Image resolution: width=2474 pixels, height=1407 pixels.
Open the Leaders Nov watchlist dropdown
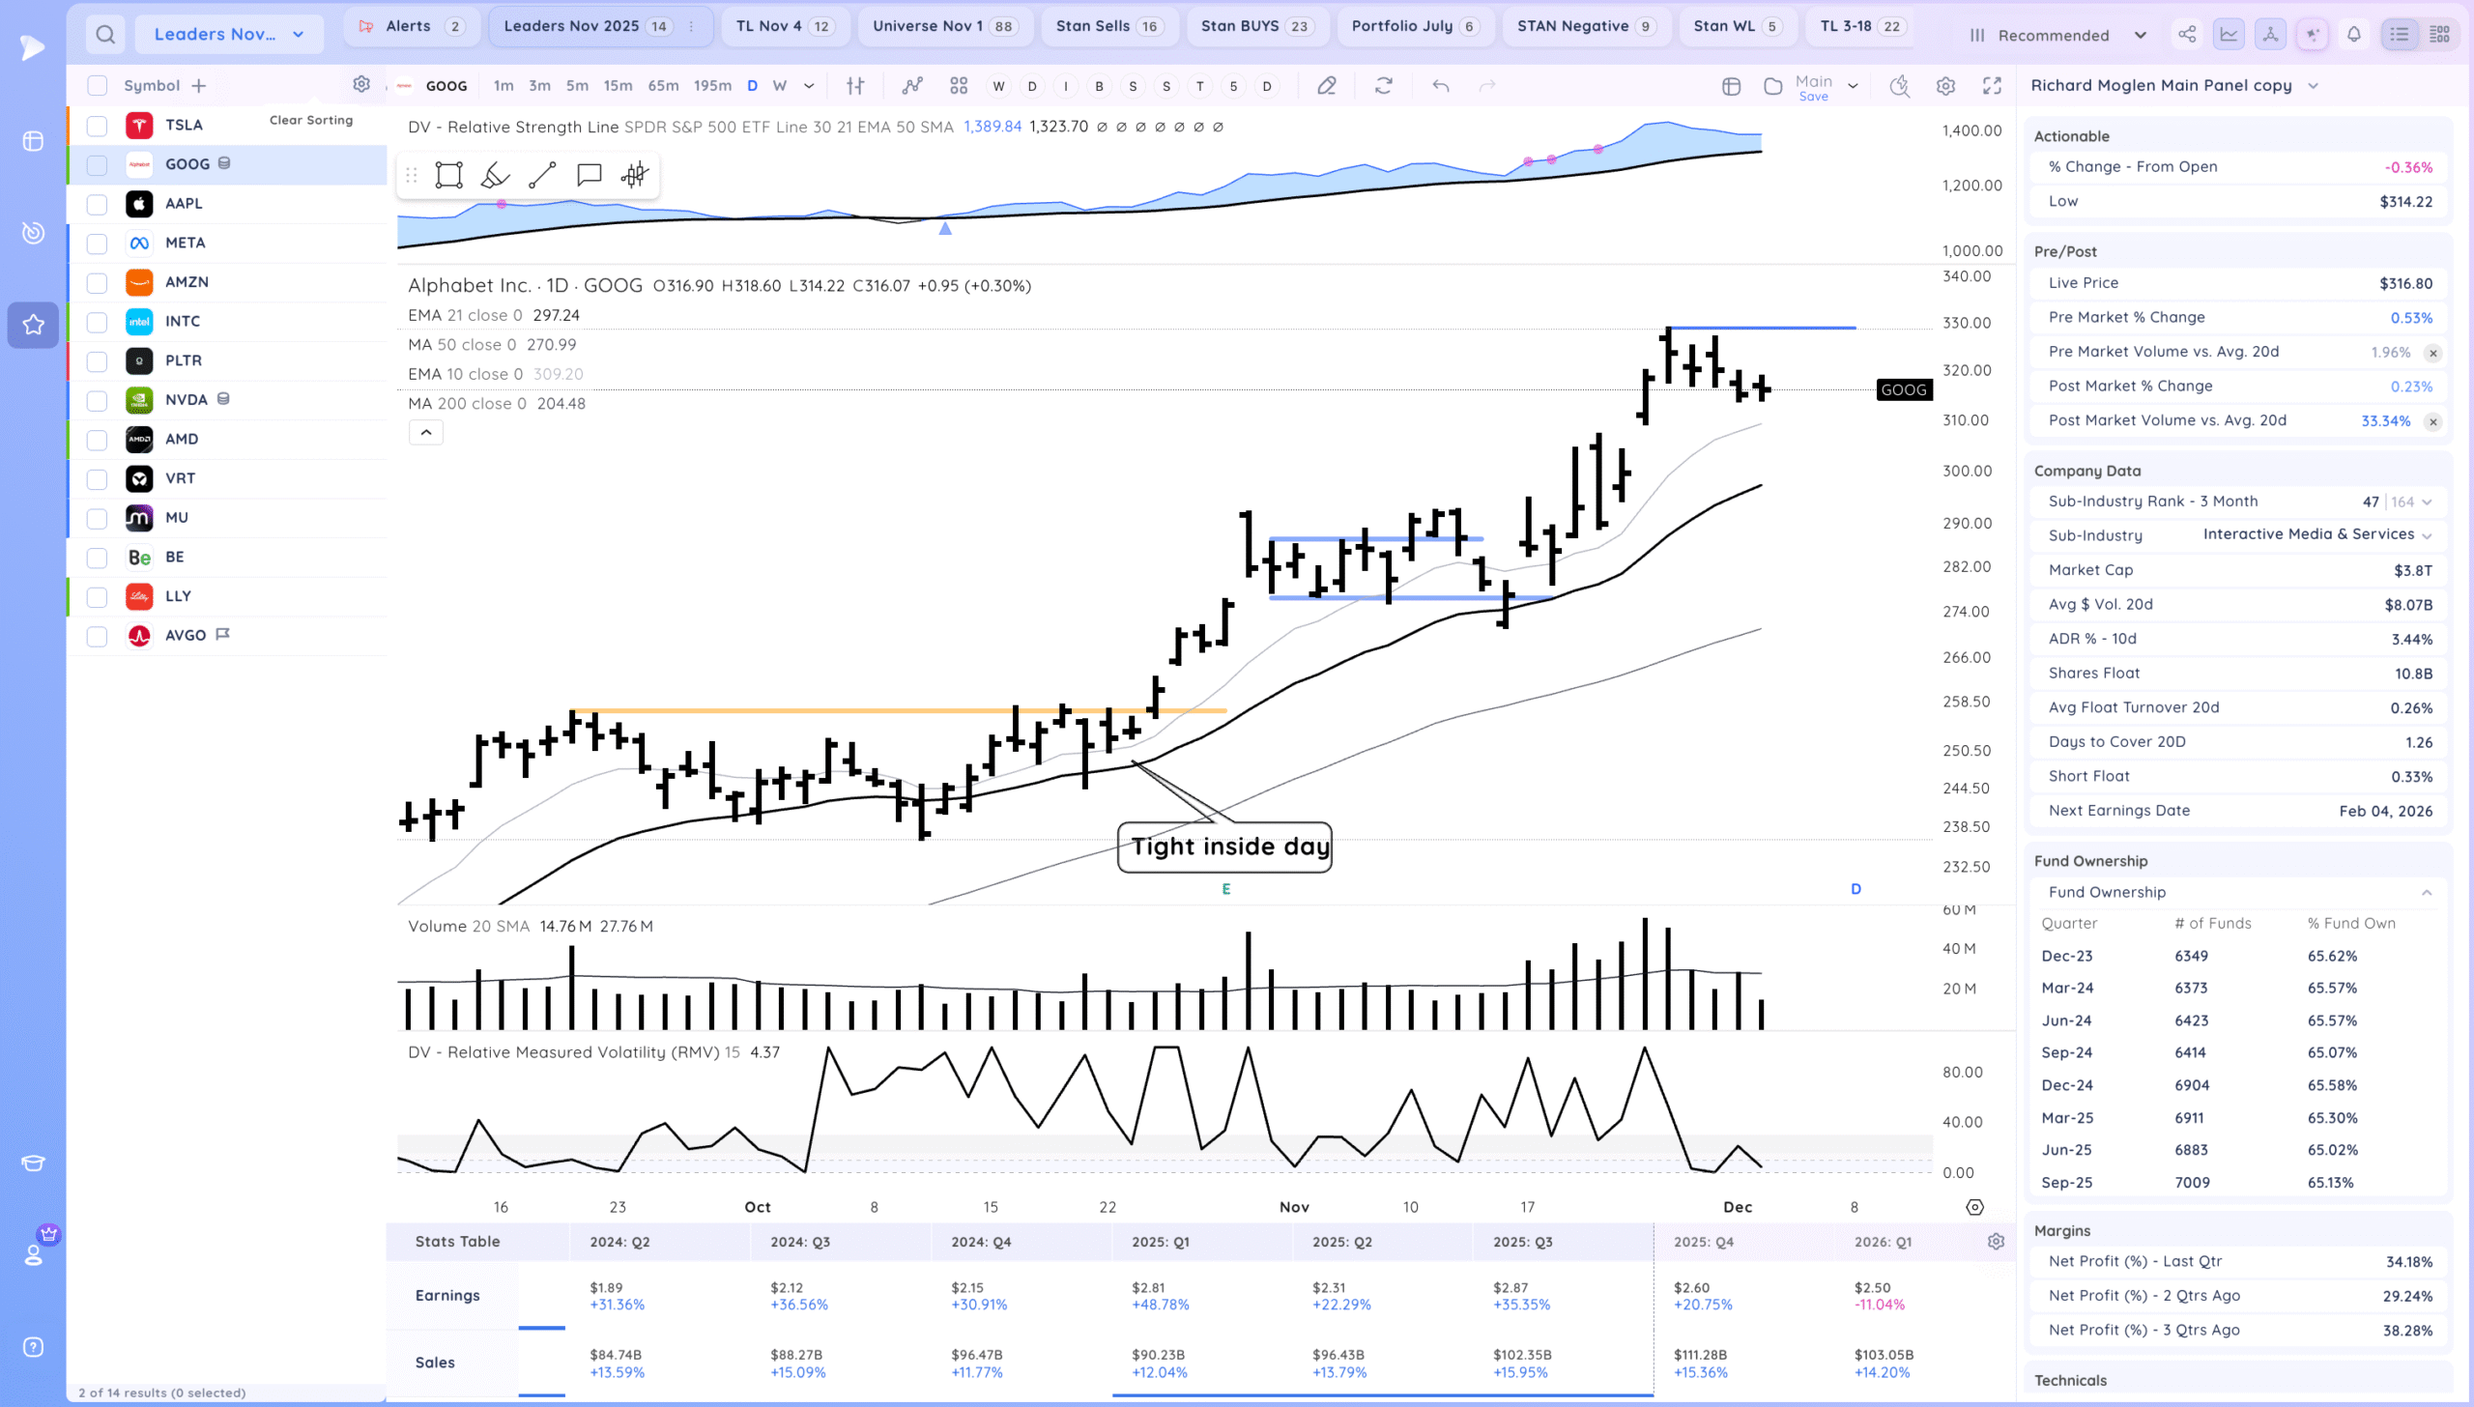tap(229, 35)
